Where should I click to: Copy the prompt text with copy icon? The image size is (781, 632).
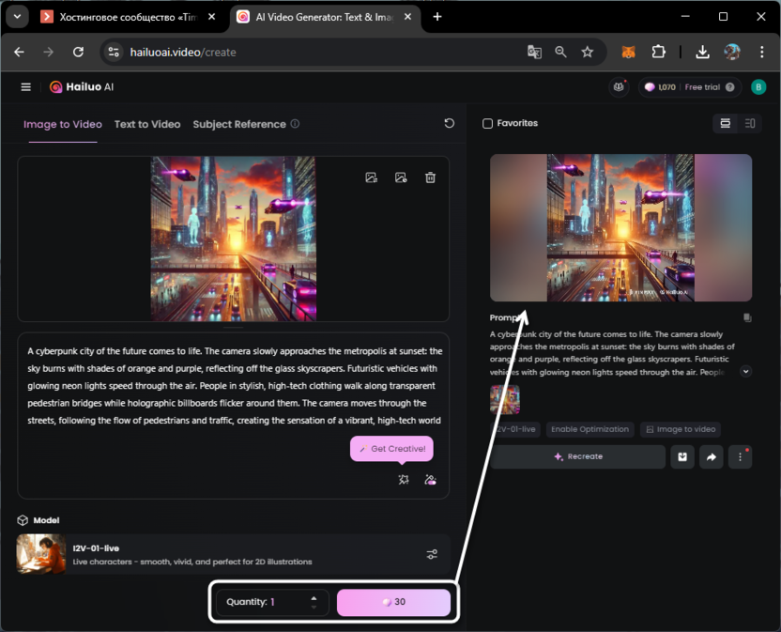tap(747, 318)
